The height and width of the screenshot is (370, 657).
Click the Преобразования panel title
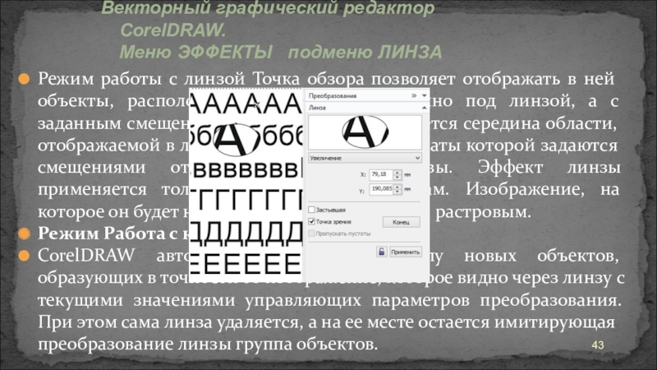tap(333, 95)
